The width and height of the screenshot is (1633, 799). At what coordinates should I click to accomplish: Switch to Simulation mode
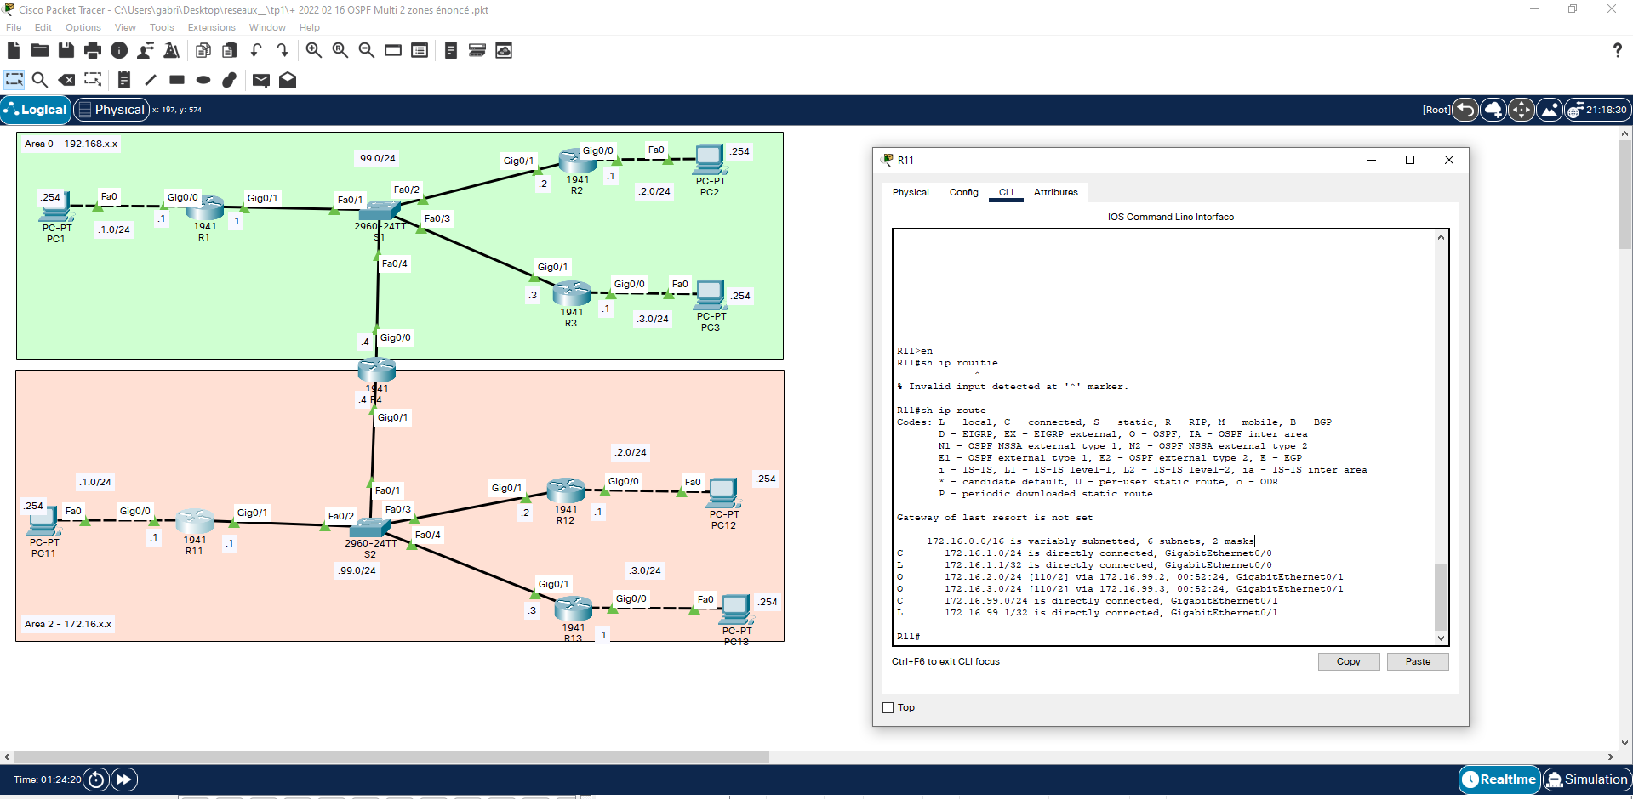pos(1587,779)
